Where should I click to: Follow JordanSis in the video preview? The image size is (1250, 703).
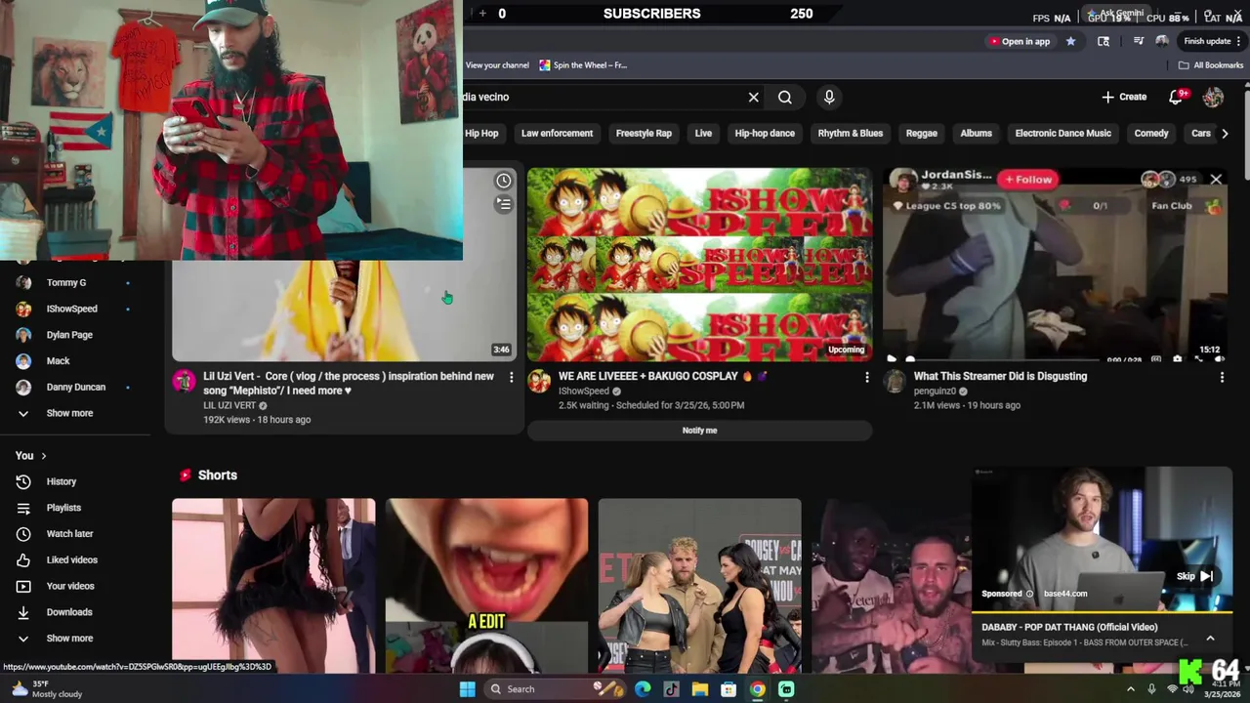click(x=1029, y=180)
